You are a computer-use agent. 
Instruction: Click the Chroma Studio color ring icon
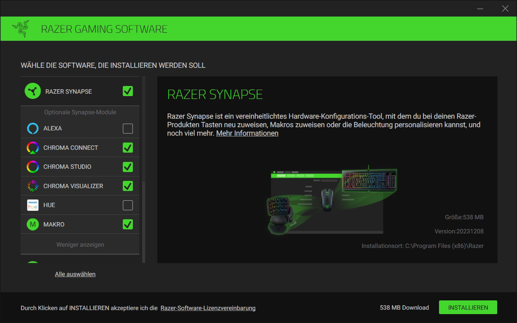33,167
